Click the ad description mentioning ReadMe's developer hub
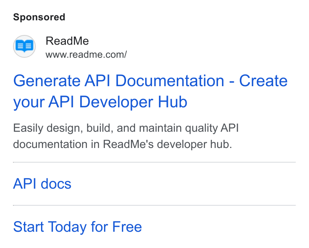Viewport: 309px width, 248px height. pyautogui.click(x=126, y=136)
